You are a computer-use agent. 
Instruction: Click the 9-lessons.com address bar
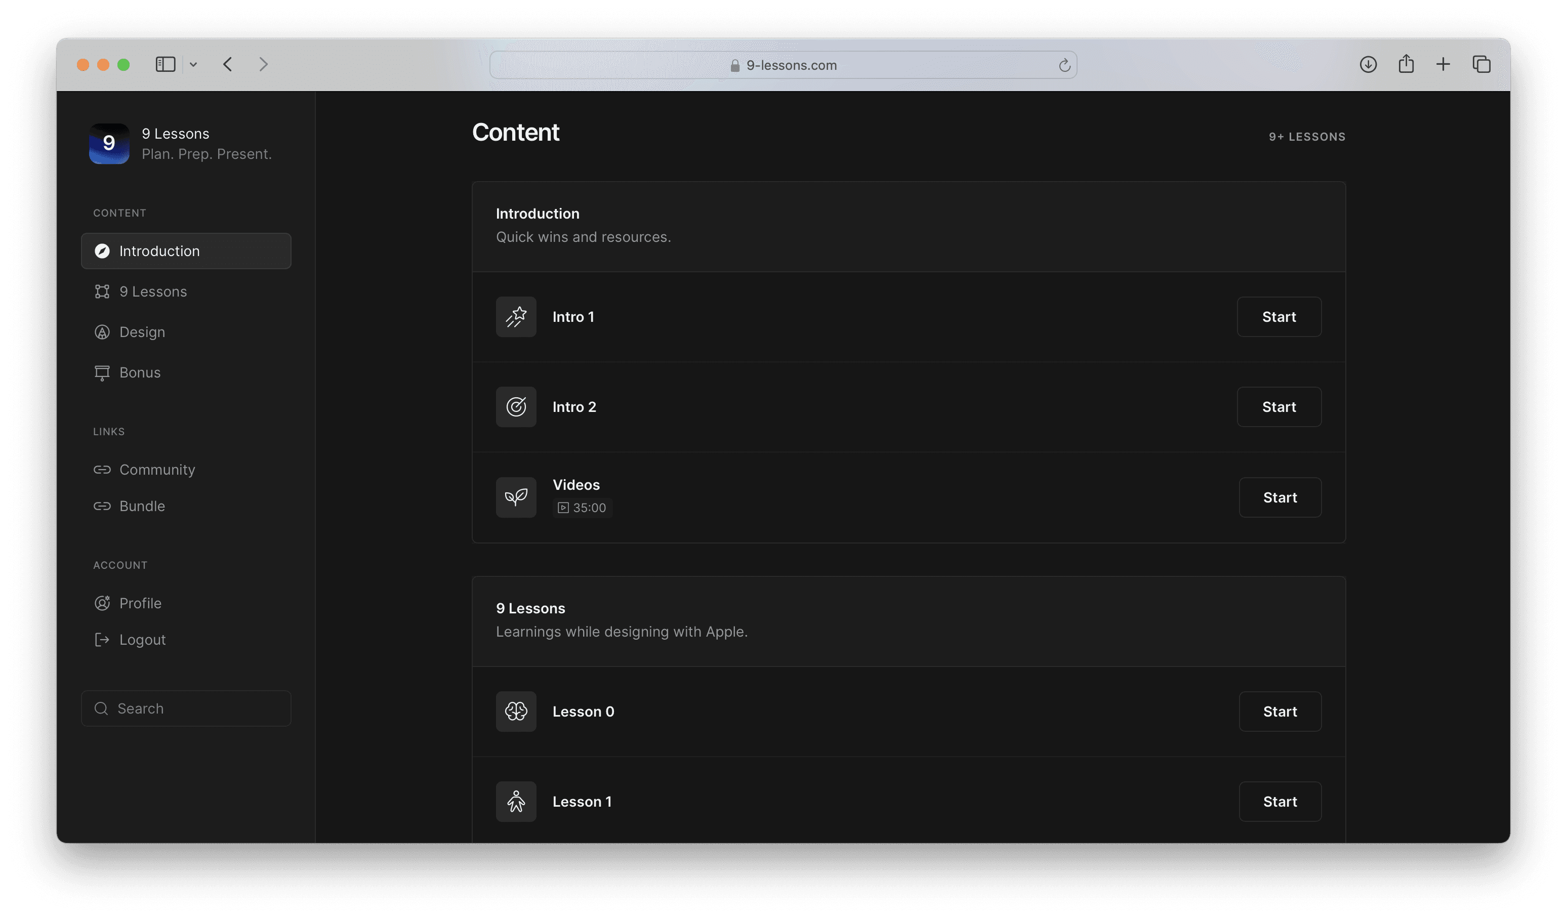click(783, 65)
